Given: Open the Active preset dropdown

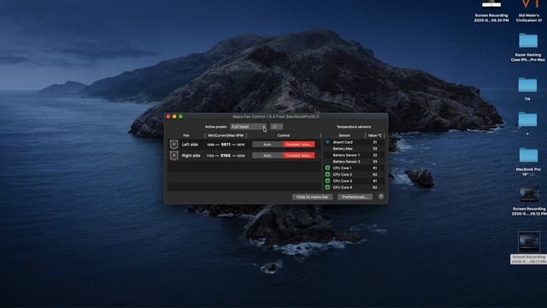Looking at the screenshot, I should tap(249, 127).
